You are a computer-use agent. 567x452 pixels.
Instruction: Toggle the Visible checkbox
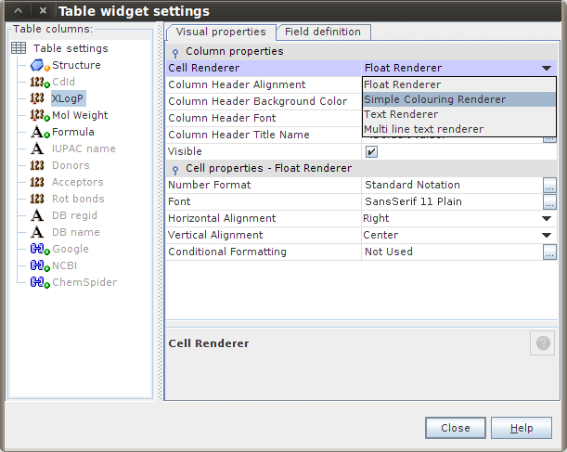[371, 151]
